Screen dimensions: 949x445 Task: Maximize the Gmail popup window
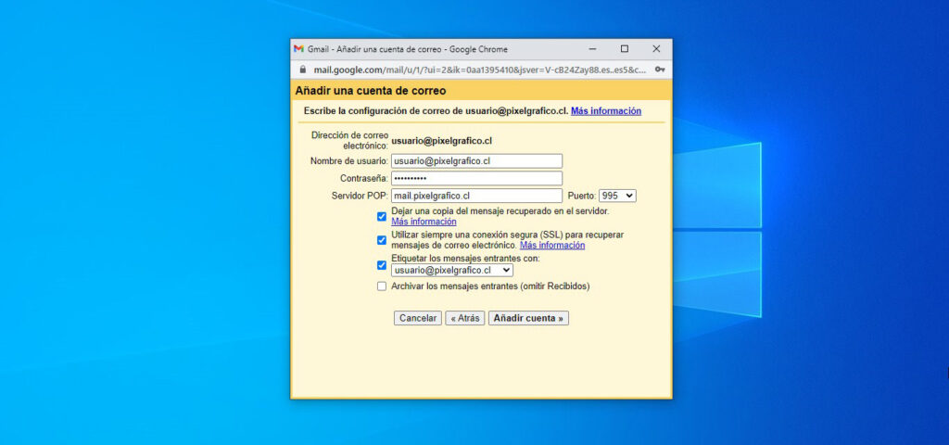(625, 49)
